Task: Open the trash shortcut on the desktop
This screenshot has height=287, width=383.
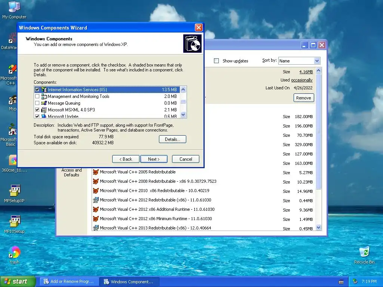Action: tap(15, 255)
